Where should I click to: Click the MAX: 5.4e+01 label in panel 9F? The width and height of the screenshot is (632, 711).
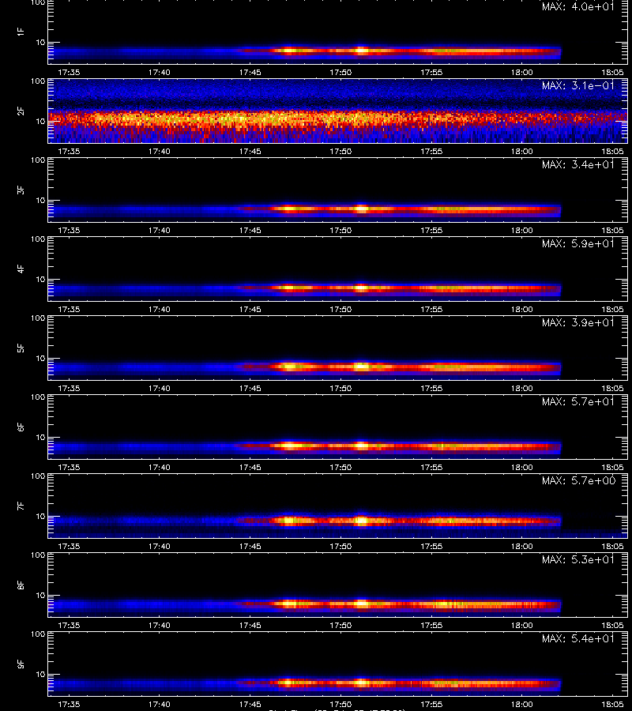[578, 638]
